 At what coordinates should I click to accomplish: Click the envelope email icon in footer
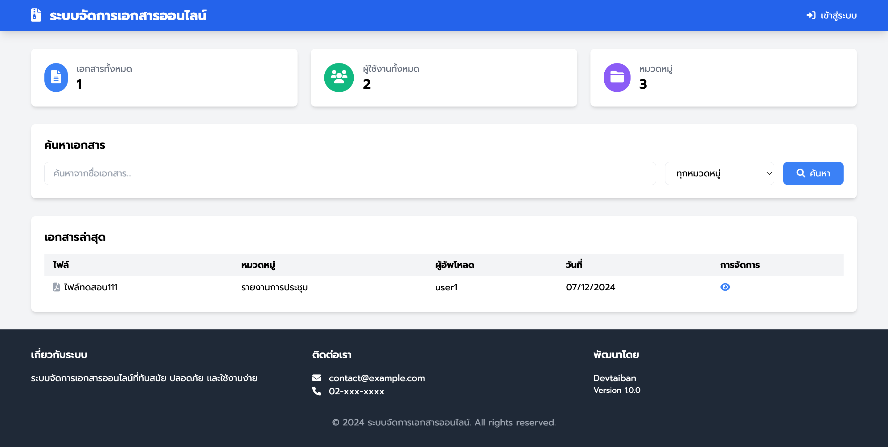pyautogui.click(x=316, y=378)
